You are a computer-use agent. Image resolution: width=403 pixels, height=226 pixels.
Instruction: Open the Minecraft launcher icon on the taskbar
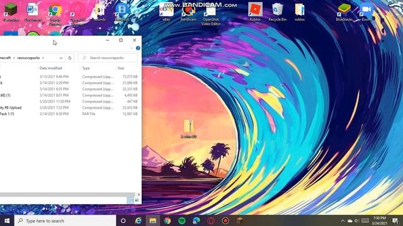pyautogui.click(x=240, y=220)
